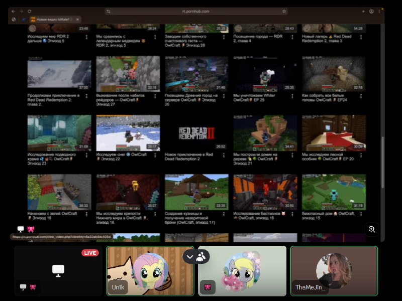This screenshot has width=402, height=301.
Task: Open options dots beside OwlCraft эпизод 15 video
Action: [x=361, y=214]
